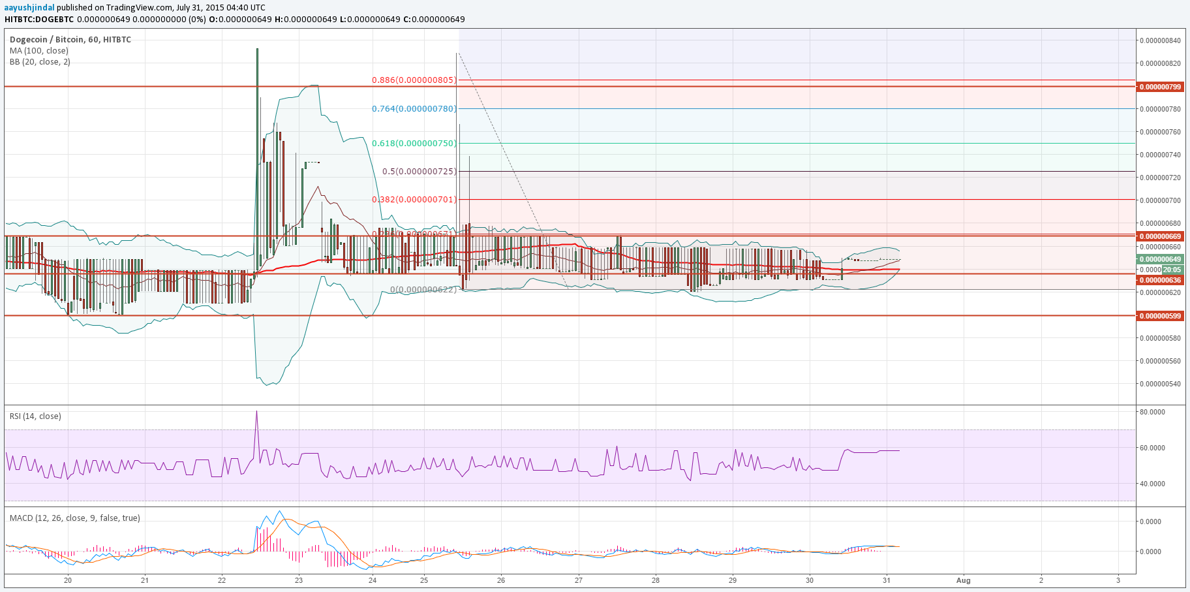Click the 0.000000840 value on price scale

click(1160, 40)
